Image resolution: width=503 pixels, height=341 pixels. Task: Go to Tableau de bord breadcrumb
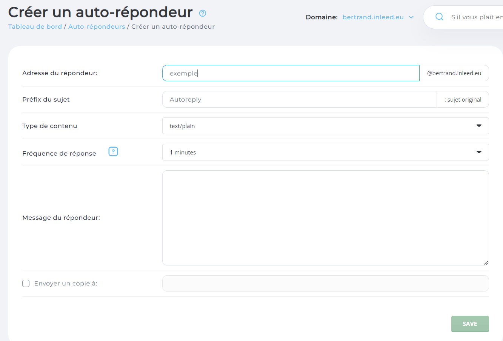[x=35, y=26]
